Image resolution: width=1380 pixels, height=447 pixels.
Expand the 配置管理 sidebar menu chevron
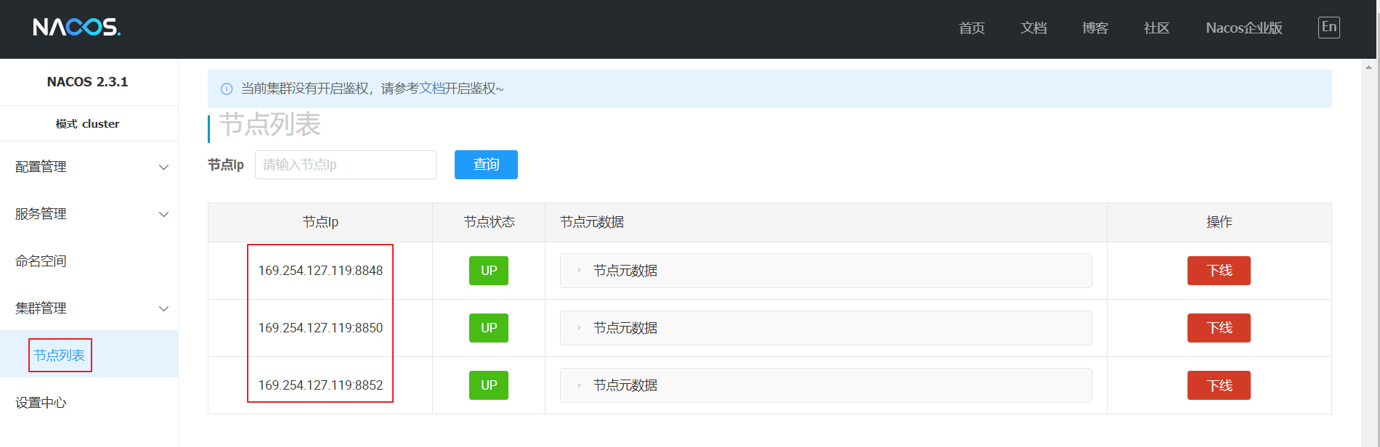click(x=163, y=168)
